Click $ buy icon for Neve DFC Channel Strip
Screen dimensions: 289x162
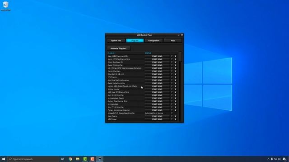pyautogui.click(x=176, y=92)
